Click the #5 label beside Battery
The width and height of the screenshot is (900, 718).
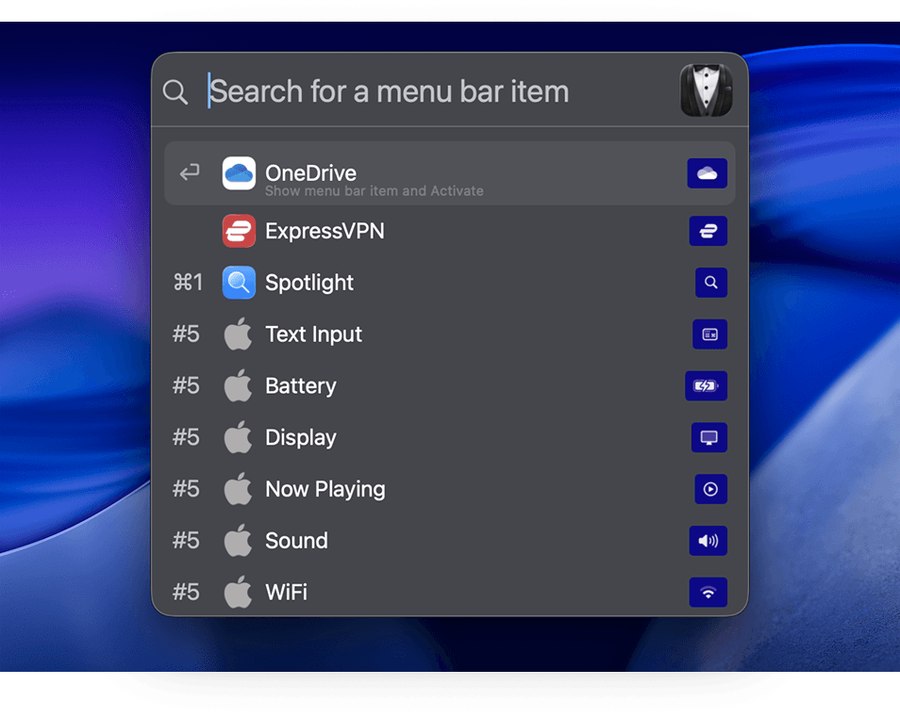point(186,385)
